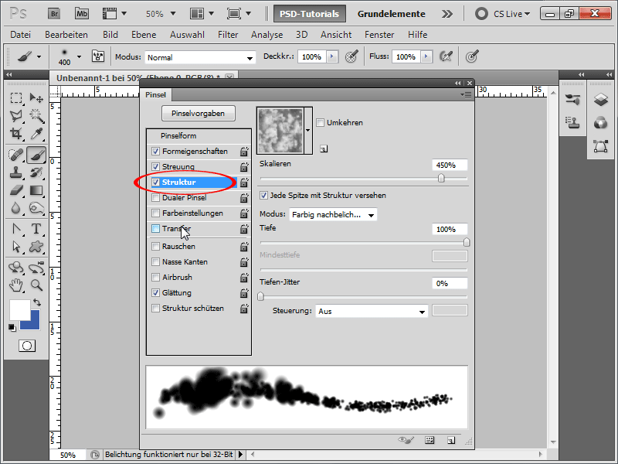Select the Clone Stamp tool
The image size is (618, 464).
16,172
